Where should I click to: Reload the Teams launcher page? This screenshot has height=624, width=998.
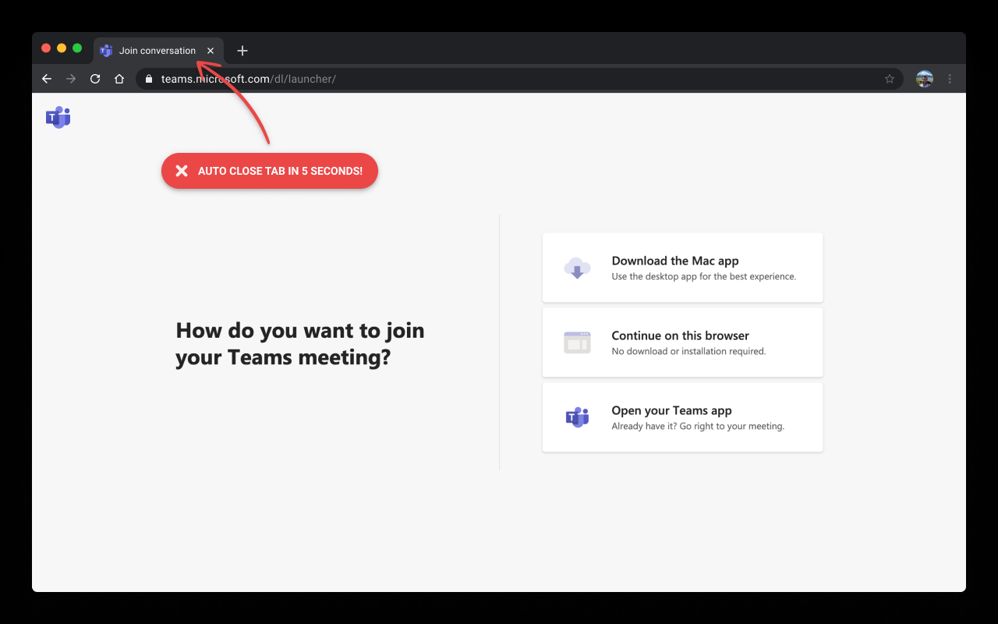coord(95,79)
